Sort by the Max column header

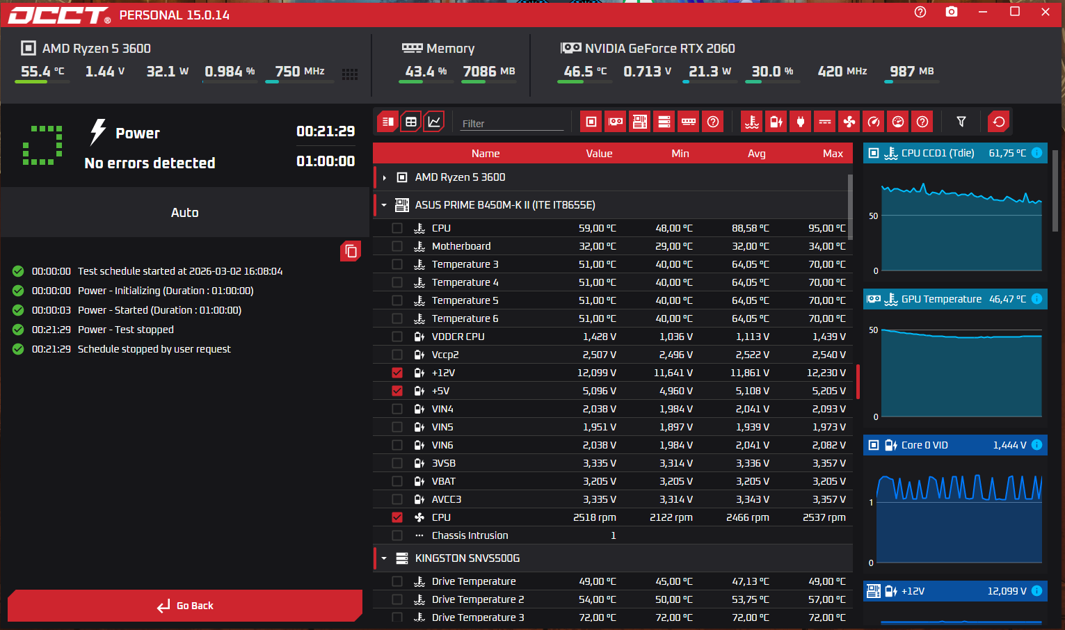(833, 154)
